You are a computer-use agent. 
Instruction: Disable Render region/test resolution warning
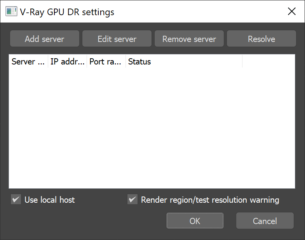point(132,199)
